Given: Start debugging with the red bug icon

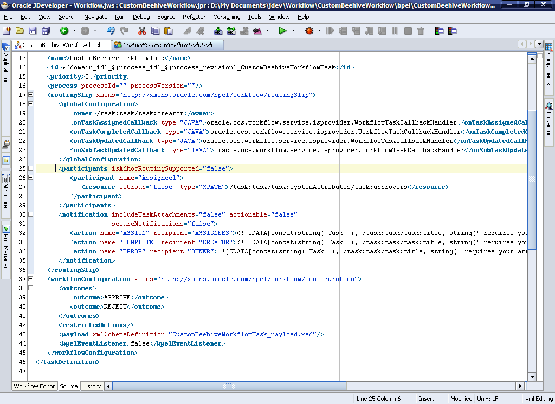Looking at the screenshot, I should click(309, 31).
